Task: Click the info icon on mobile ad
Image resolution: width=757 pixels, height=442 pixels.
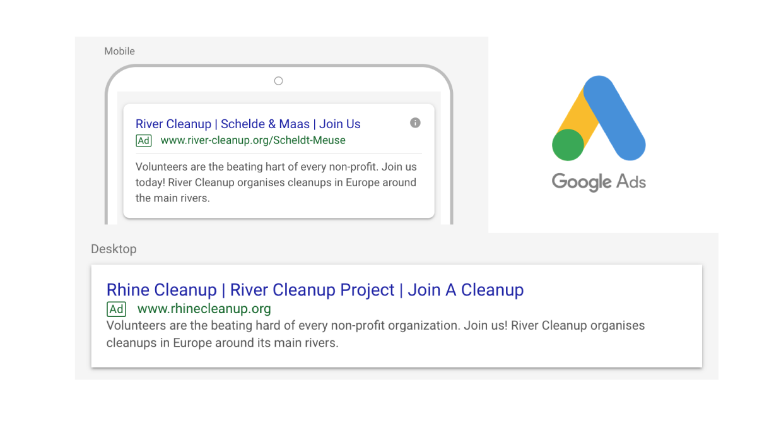Action: pos(415,122)
